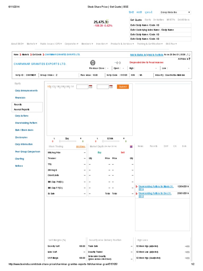This screenshot has height=271, width=203.
Task: Expand the Markets menu
Action: click(x=32, y=44)
